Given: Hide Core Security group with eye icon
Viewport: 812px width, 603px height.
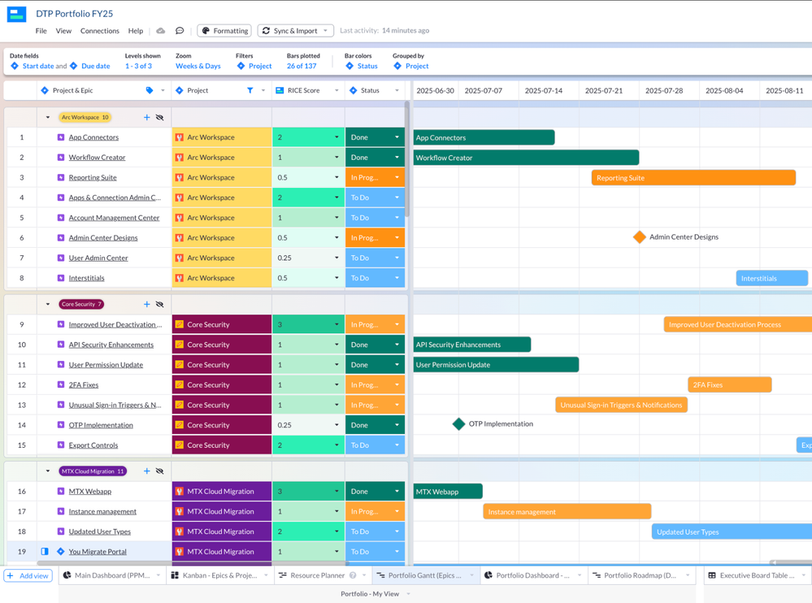Looking at the screenshot, I should pyautogui.click(x=159, y=305).
